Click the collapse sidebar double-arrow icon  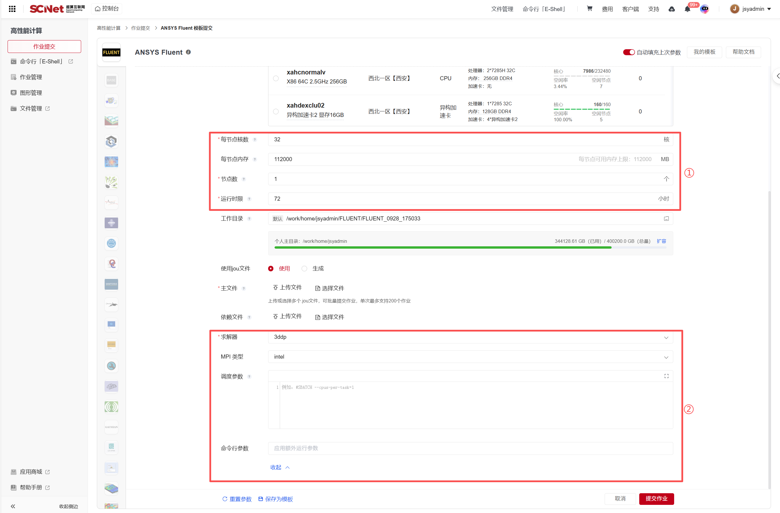tap(13, 506)
